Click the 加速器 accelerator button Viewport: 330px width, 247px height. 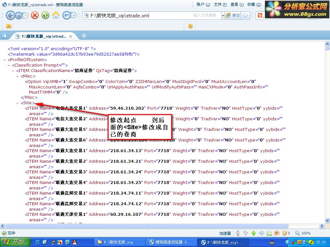pyautogui.click(x=225, y=233)
